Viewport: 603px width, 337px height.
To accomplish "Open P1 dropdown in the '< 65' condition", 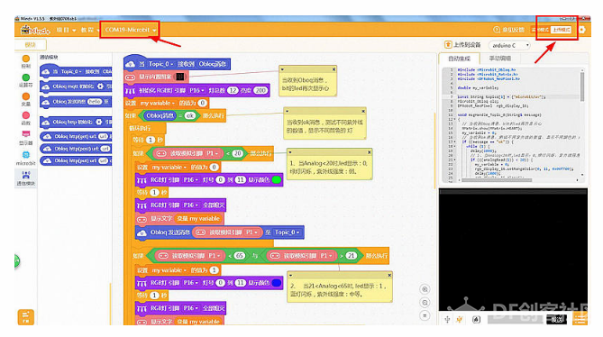I will (x=215, y=256).
